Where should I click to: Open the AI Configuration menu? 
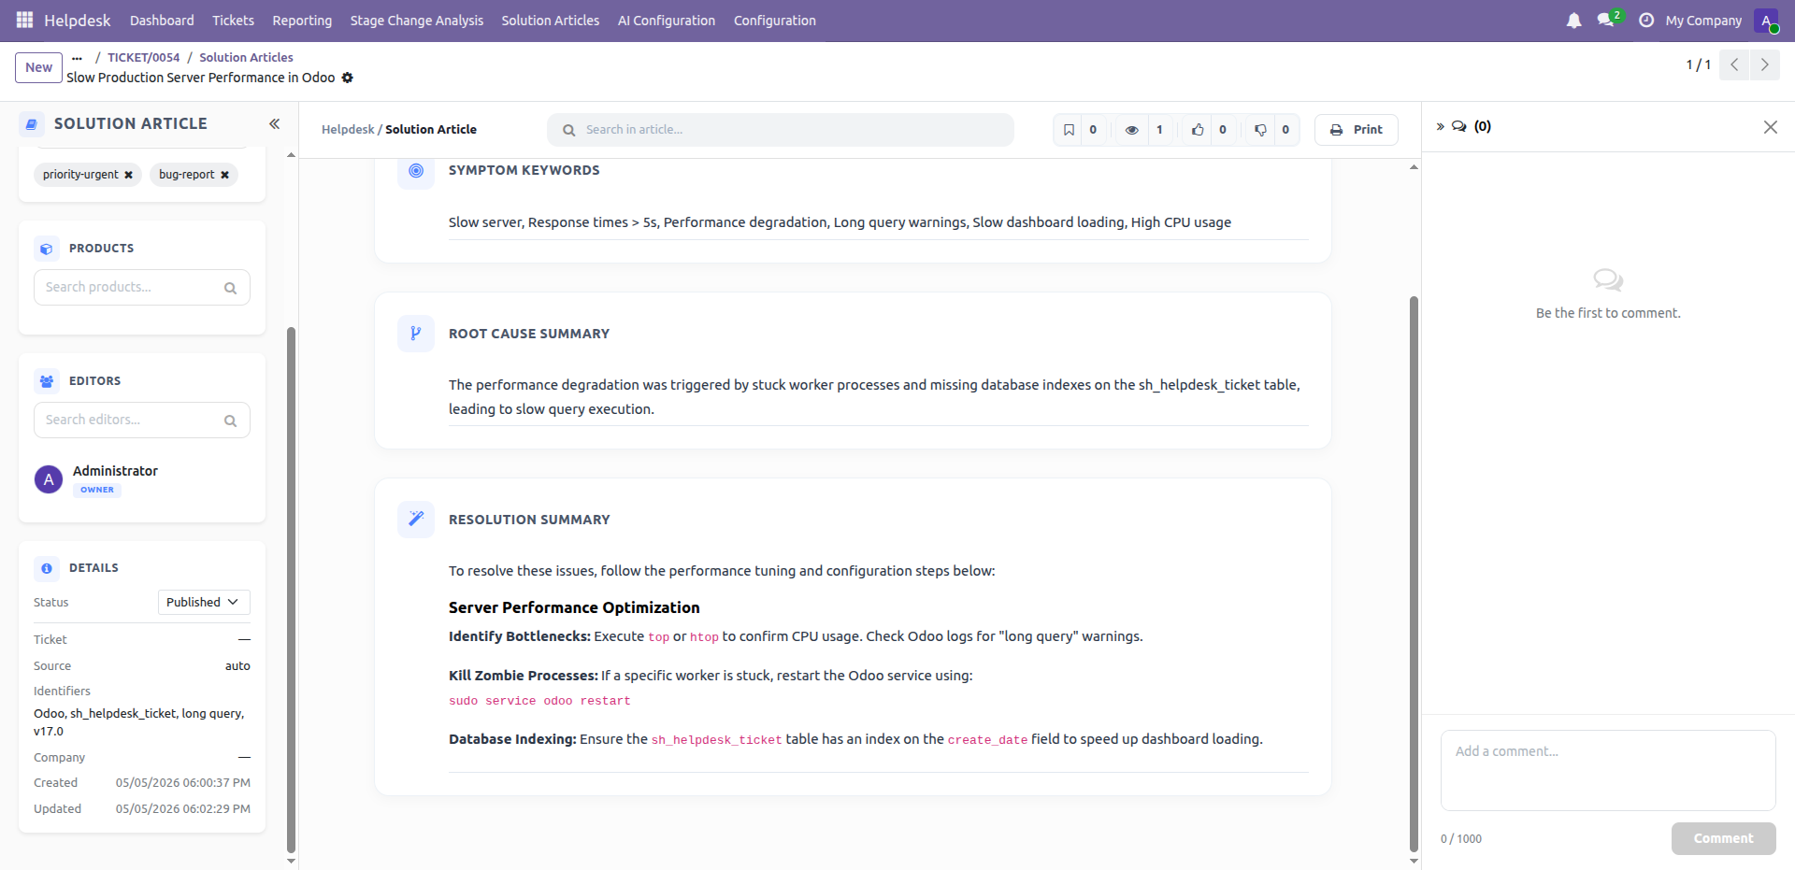click(667, 21)
